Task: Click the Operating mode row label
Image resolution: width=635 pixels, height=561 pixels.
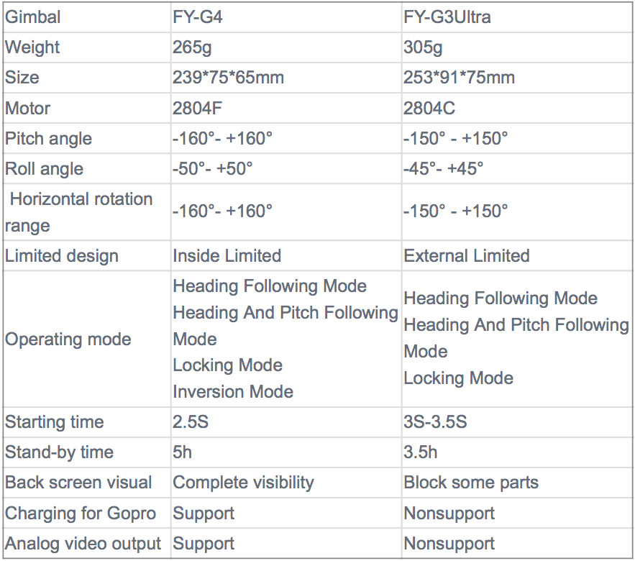Action: pyautogui.click(x=68, y=339)
